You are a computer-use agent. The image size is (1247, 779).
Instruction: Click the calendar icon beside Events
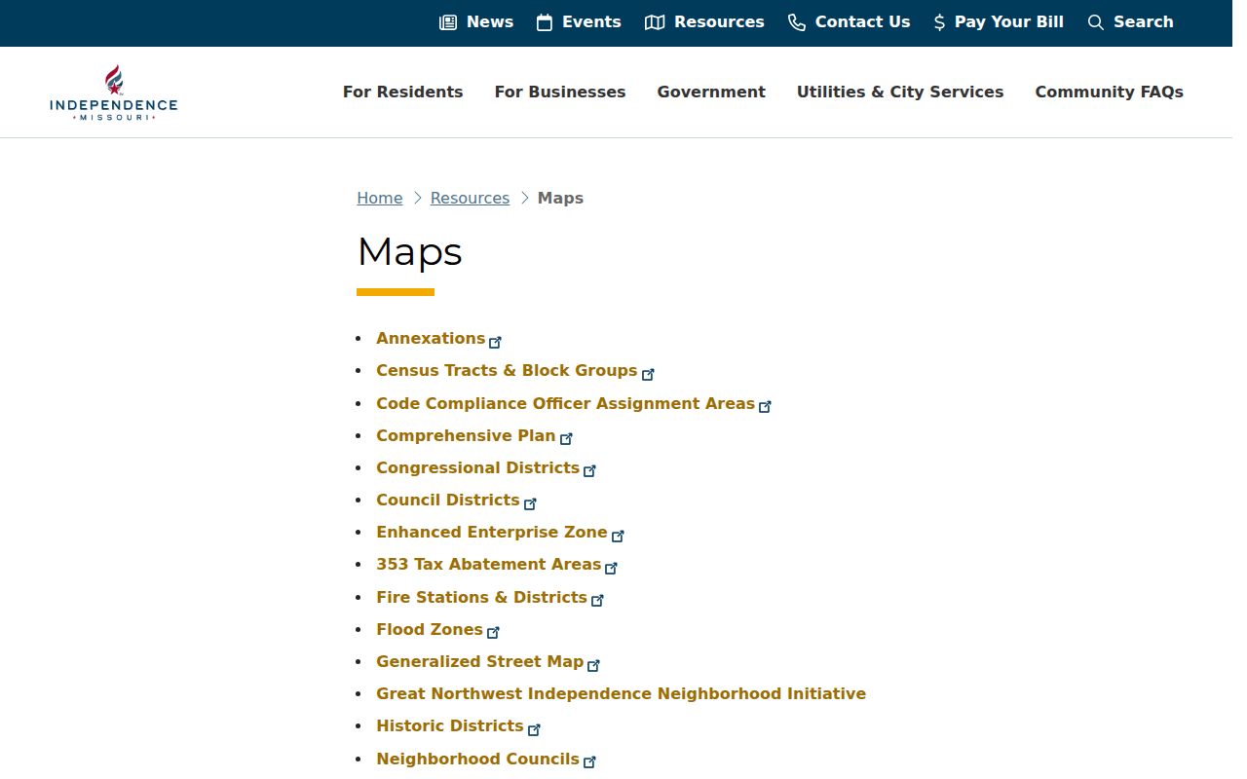point(545,22)
